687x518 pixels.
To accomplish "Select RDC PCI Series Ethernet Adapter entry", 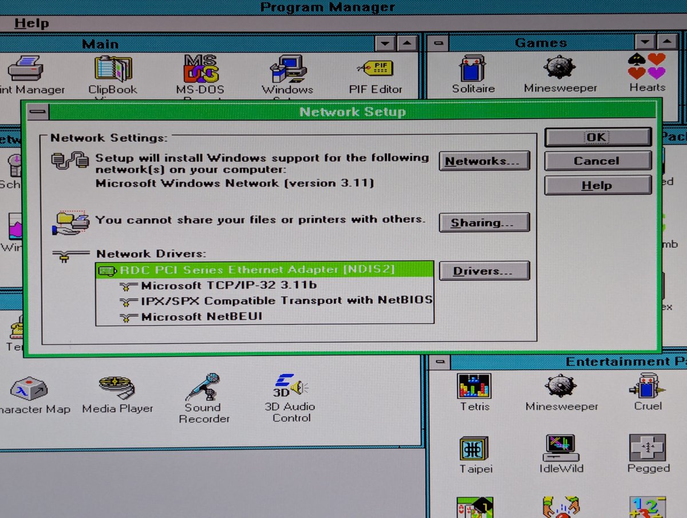I will point(265,269).
